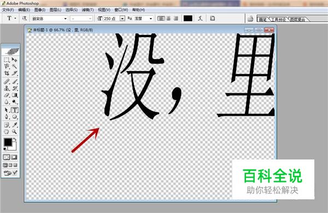Viewport: 328px width, 213px height.
Task: Switch to the 工具预设 palette tab
Action: [x=278, y=20]
